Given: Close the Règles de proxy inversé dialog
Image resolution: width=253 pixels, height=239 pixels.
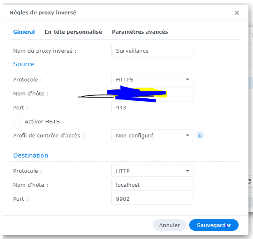Looking at the screenshot, I should click(237, 13).
